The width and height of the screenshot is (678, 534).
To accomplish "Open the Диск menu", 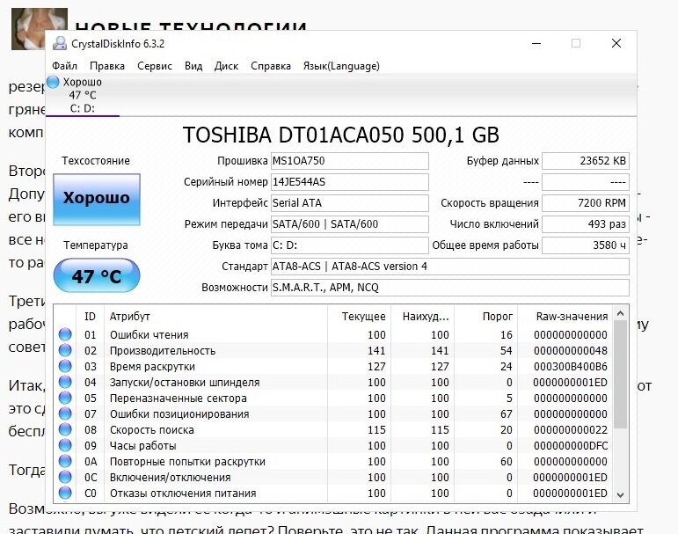I will [x=226, y=66].
